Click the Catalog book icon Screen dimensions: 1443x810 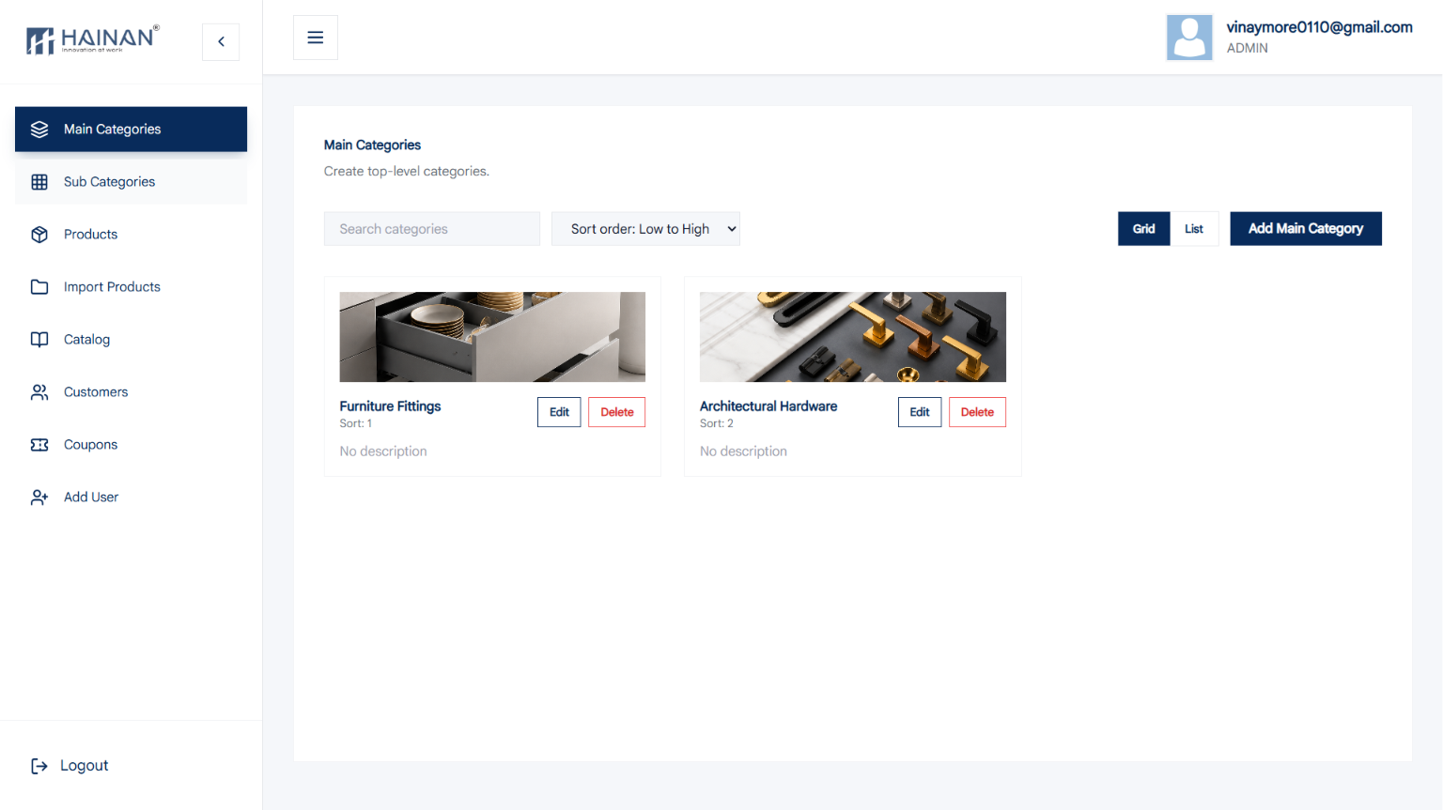[x=39, y=340]
